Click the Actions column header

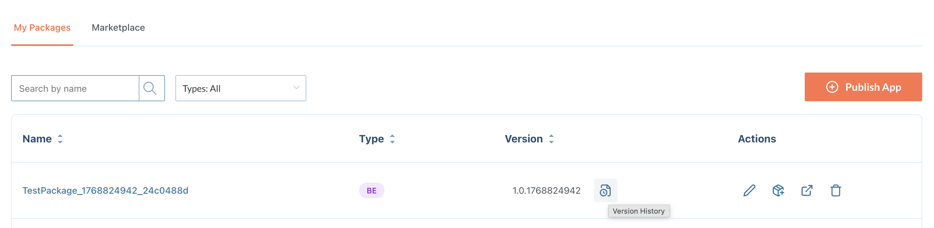757,139
